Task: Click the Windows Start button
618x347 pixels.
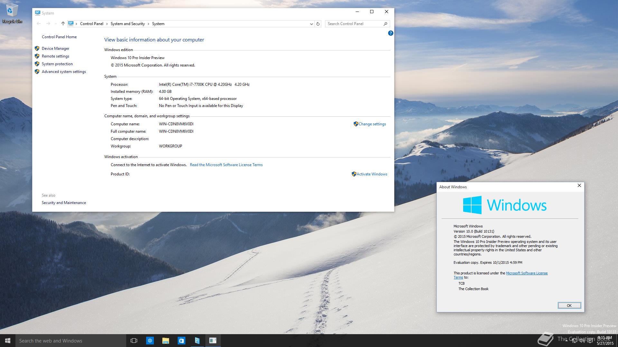Action: (8, 341)
